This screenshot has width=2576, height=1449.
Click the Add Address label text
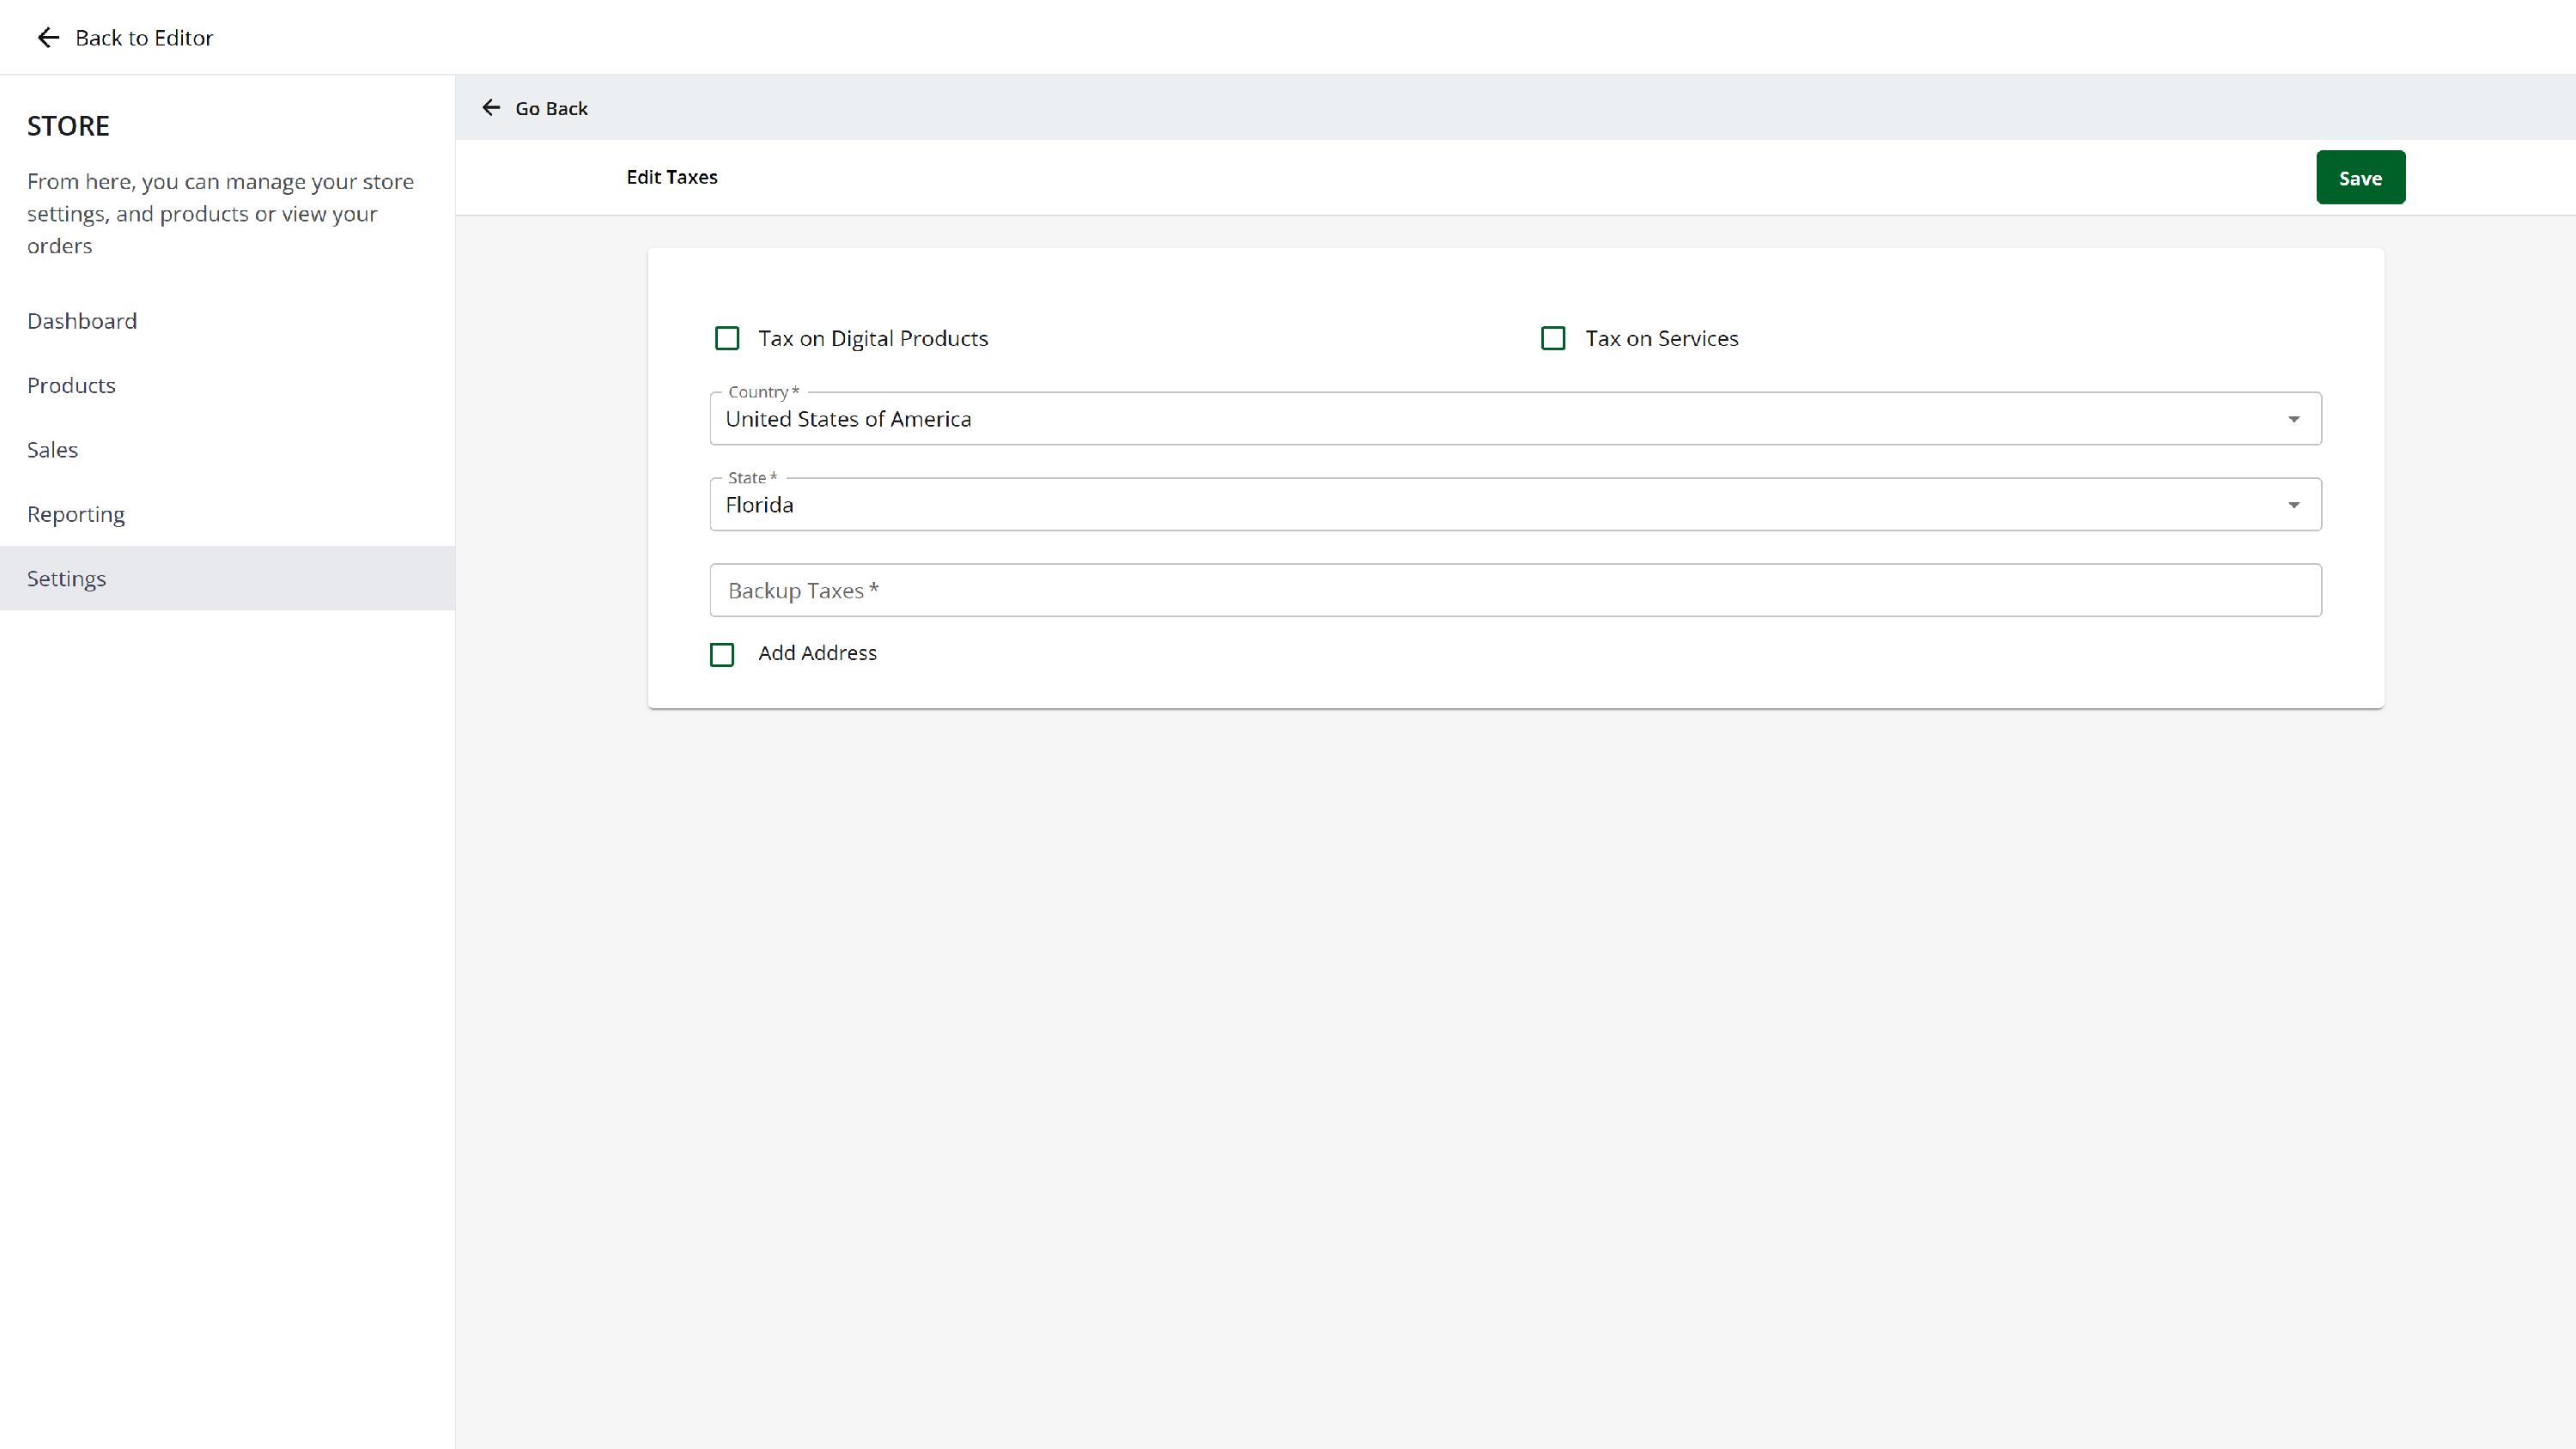(817, 653)
